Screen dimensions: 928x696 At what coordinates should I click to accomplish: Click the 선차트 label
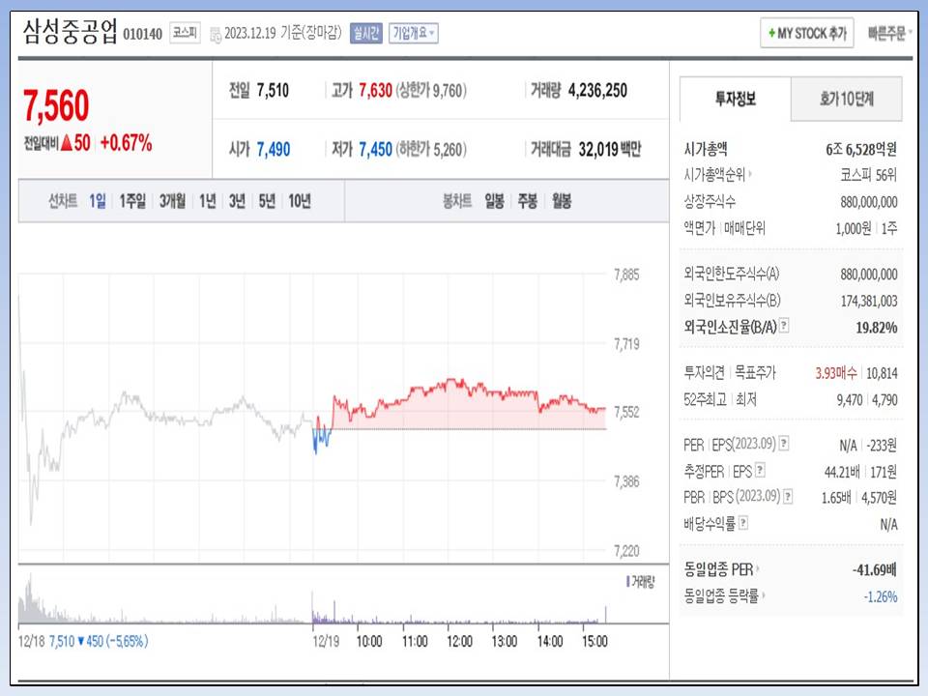pos(63,201)
